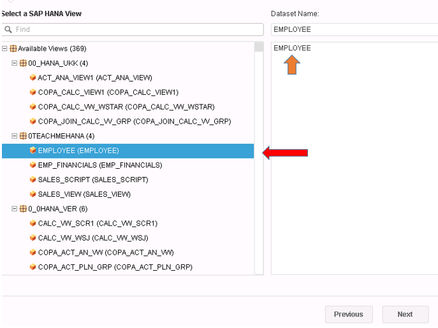Click the cube icon beside COPA_CALC_VIEW1

(33, 92)
